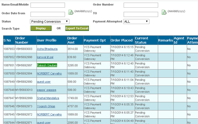Open Asha Bhadauria user profile link
The height and width of the screenshot is (124, 198).
(x=47, y=49)
